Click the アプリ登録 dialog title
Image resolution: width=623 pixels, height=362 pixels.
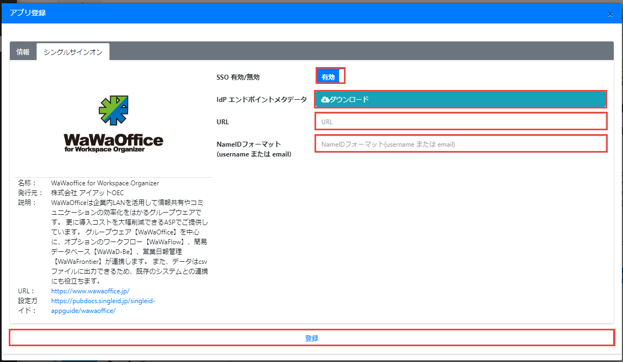point(27,13)
